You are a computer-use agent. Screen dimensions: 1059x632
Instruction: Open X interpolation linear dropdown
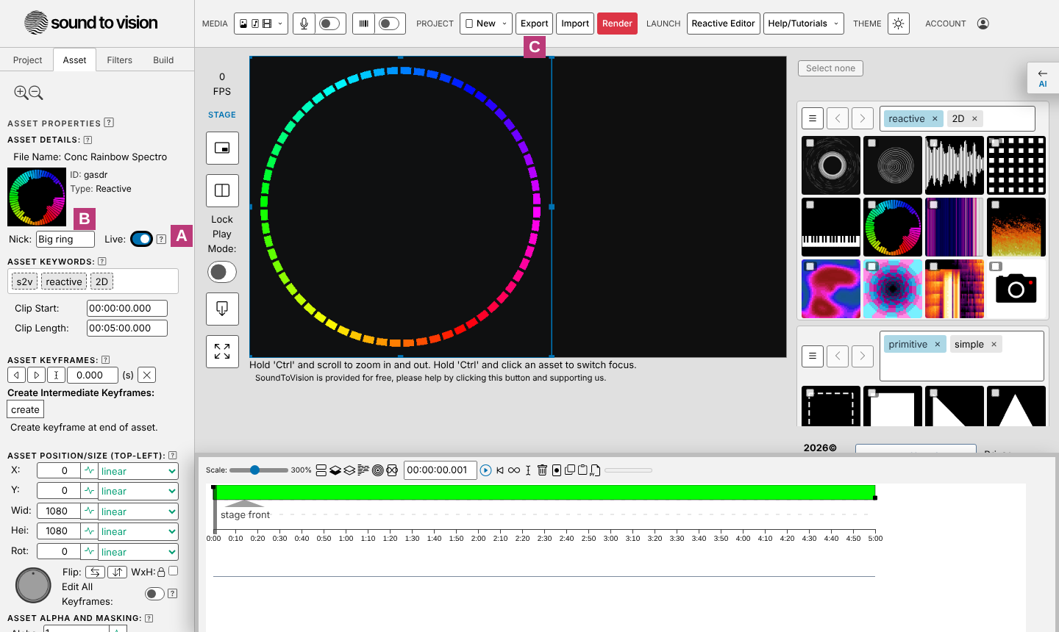pyautogui.click(x=138, y=471)
